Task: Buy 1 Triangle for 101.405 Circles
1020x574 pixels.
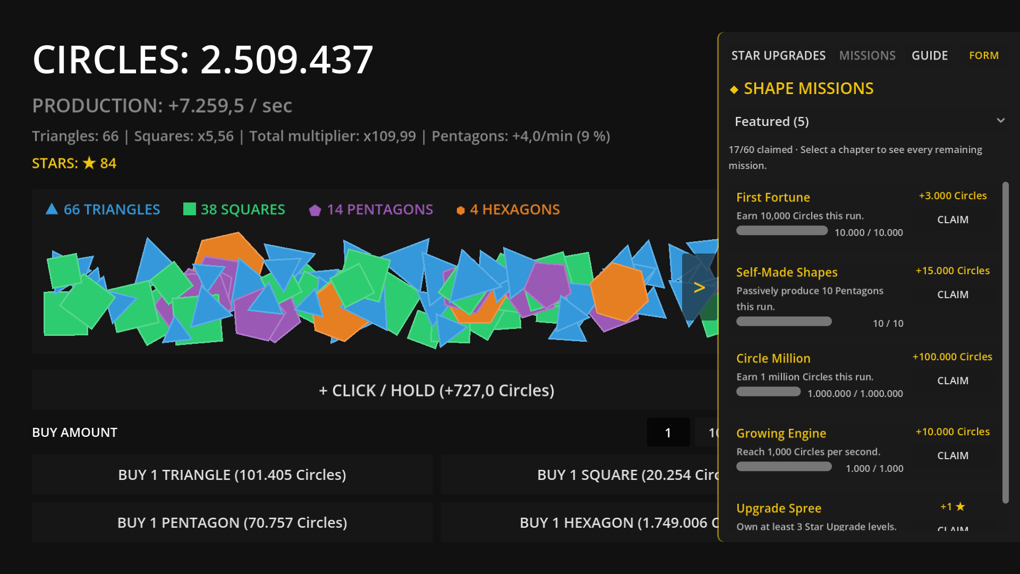Action: pyautogui.click(x=232, y=475)
